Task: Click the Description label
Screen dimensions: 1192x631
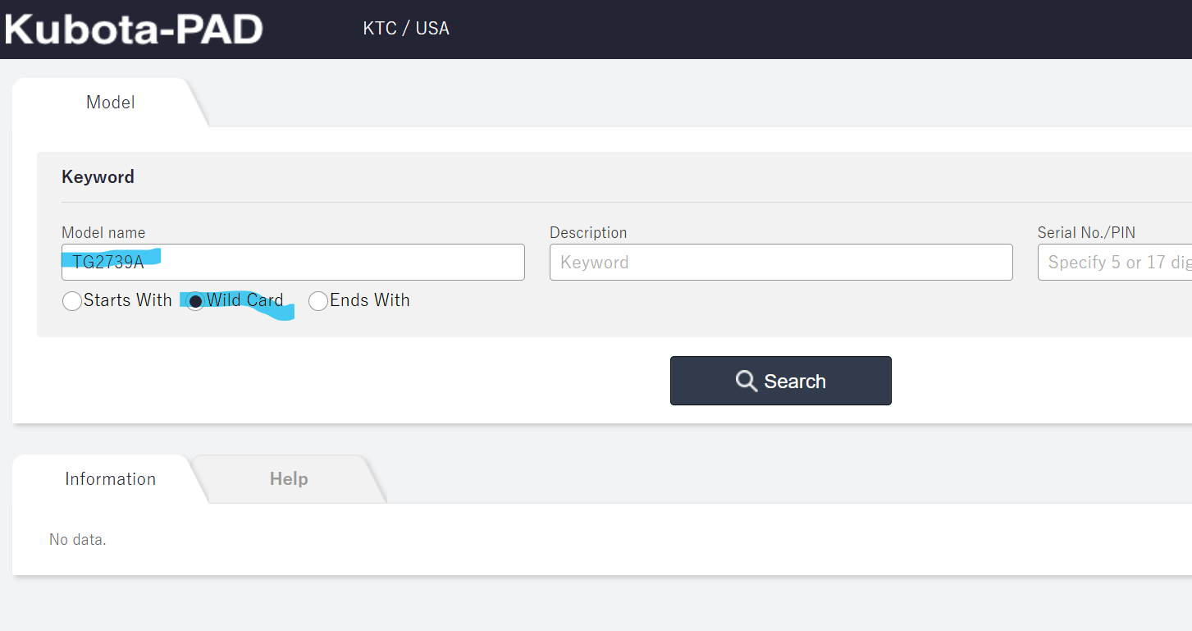Action: coord(588,233)
